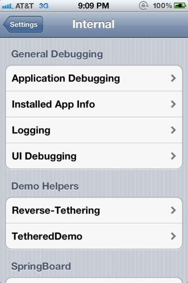
Task: Open Installed App Info
Action: (x=94, y=104)
